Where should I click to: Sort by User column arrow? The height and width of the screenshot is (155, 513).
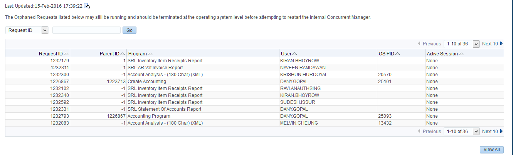pyautogui.click(x=295, y=54)
